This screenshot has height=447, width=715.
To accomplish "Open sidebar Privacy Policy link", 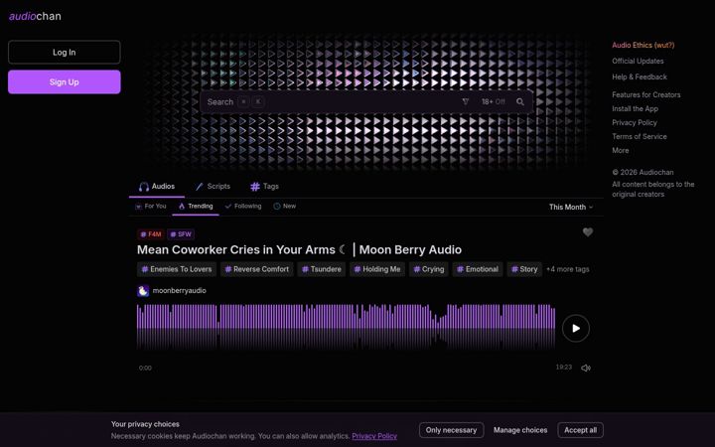I will (x=635, y=123).
